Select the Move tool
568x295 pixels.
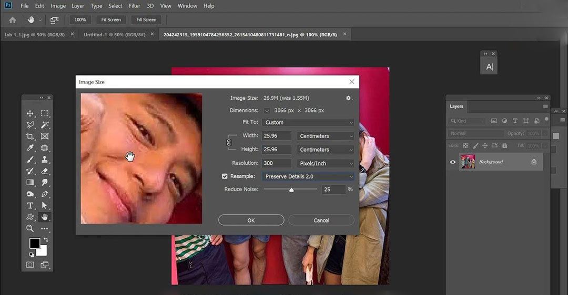[x=30, y=113]
